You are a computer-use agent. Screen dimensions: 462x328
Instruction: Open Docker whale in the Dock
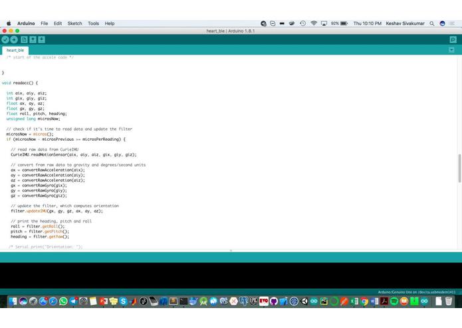[x=193, y=301]
